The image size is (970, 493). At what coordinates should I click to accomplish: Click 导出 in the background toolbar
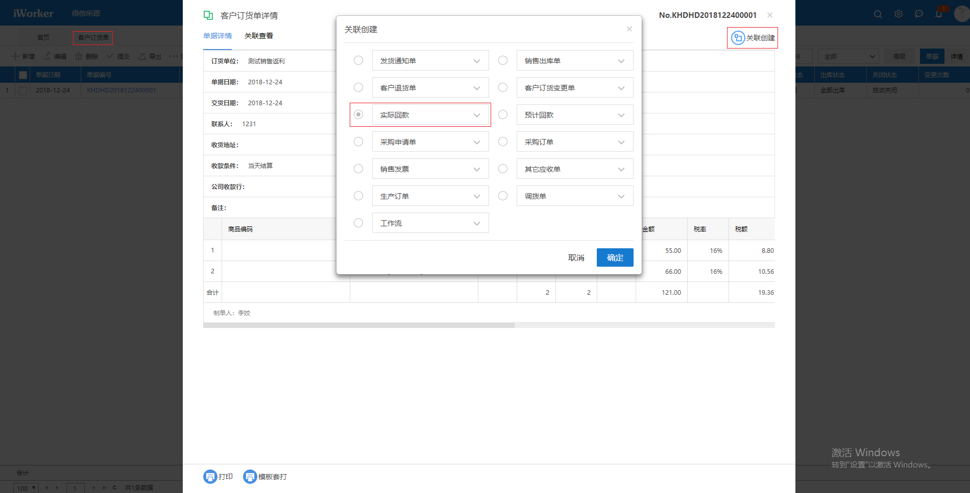(150, 56)
